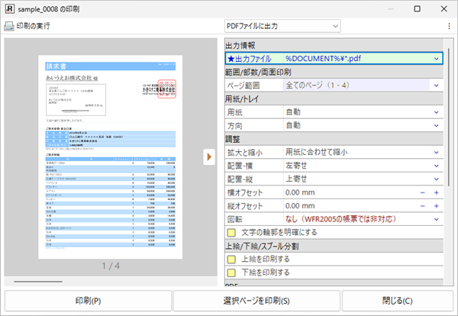Expand the 出力ファイル dropdown arrow
Viewport: 458px width, 316px height.
coord(436,59)
